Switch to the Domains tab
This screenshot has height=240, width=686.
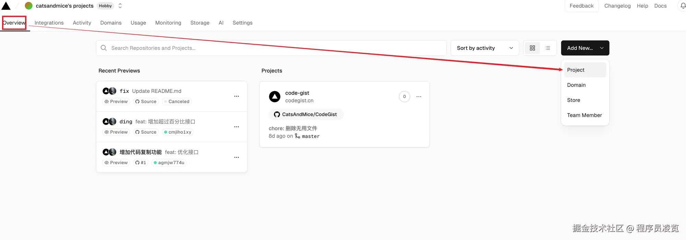pyautogui.click(x=111, y=23)
